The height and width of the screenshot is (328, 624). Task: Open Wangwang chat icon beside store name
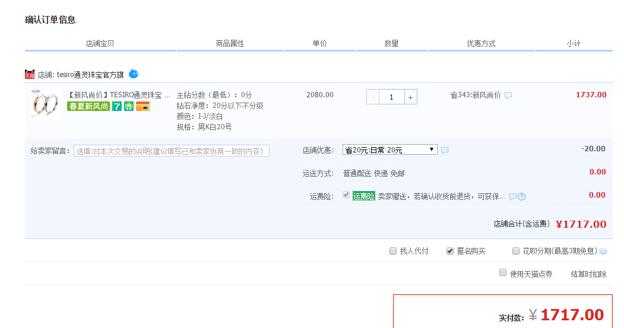134,74
